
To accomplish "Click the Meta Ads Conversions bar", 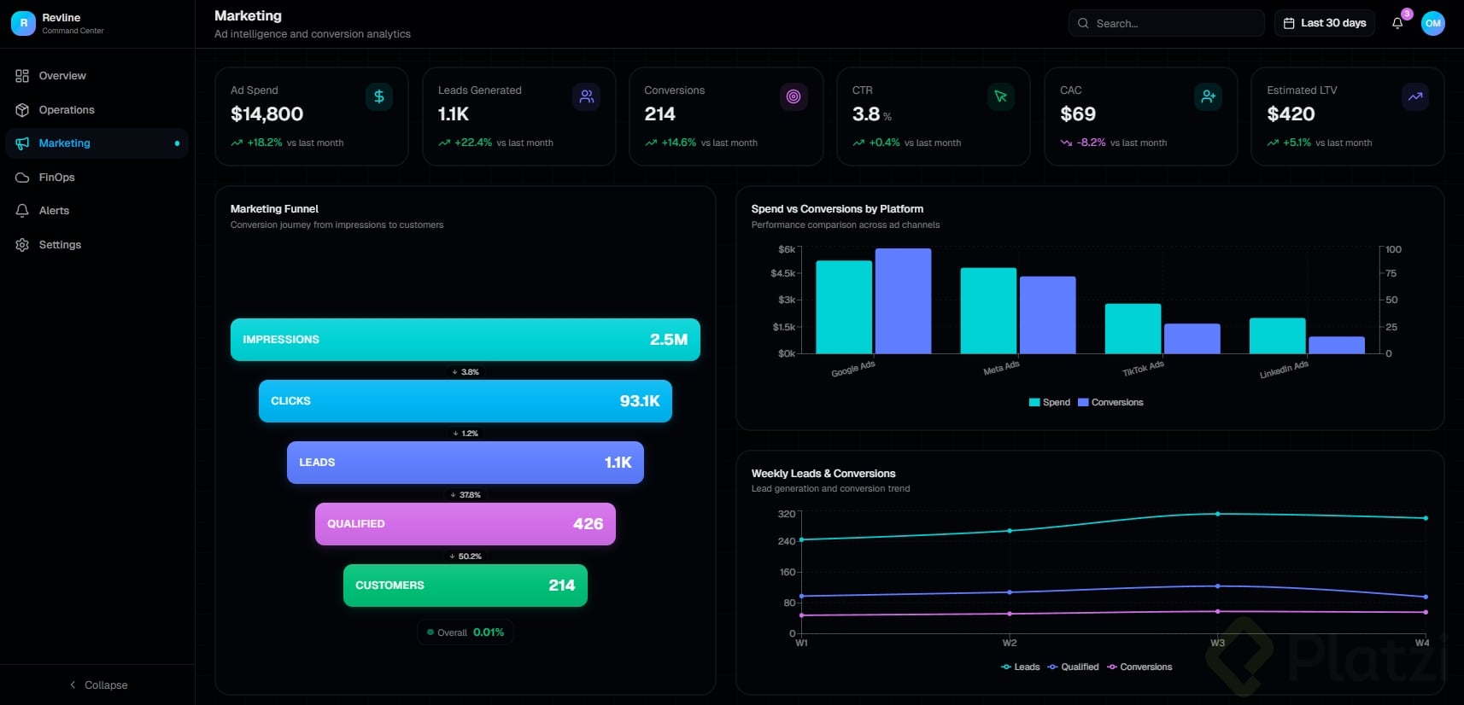I will (x=1048, y=315).
